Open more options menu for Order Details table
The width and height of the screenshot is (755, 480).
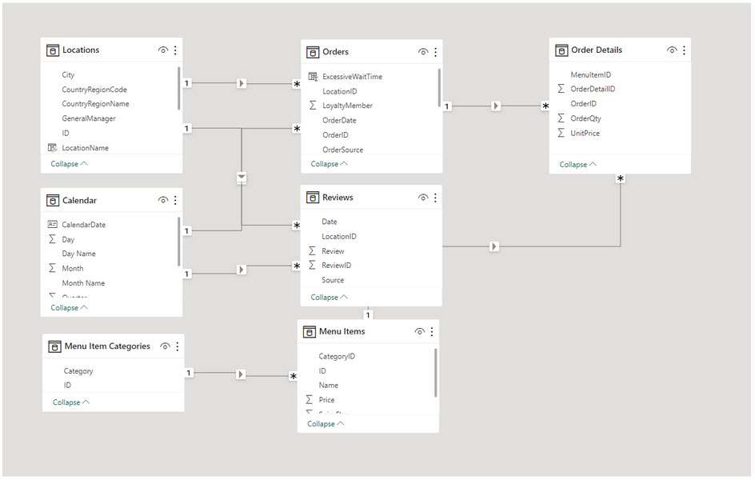pyautogui.click(x=685, y=50)
